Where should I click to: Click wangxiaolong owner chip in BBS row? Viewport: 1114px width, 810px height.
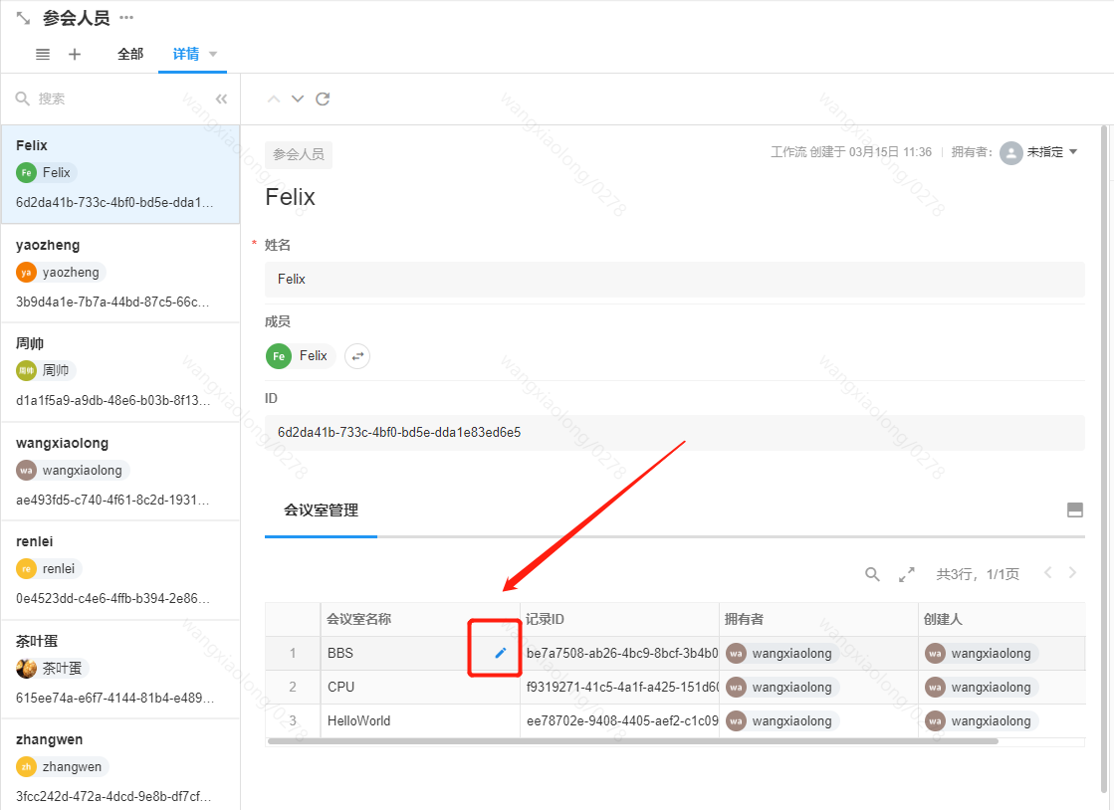click(x=782, y=653)
